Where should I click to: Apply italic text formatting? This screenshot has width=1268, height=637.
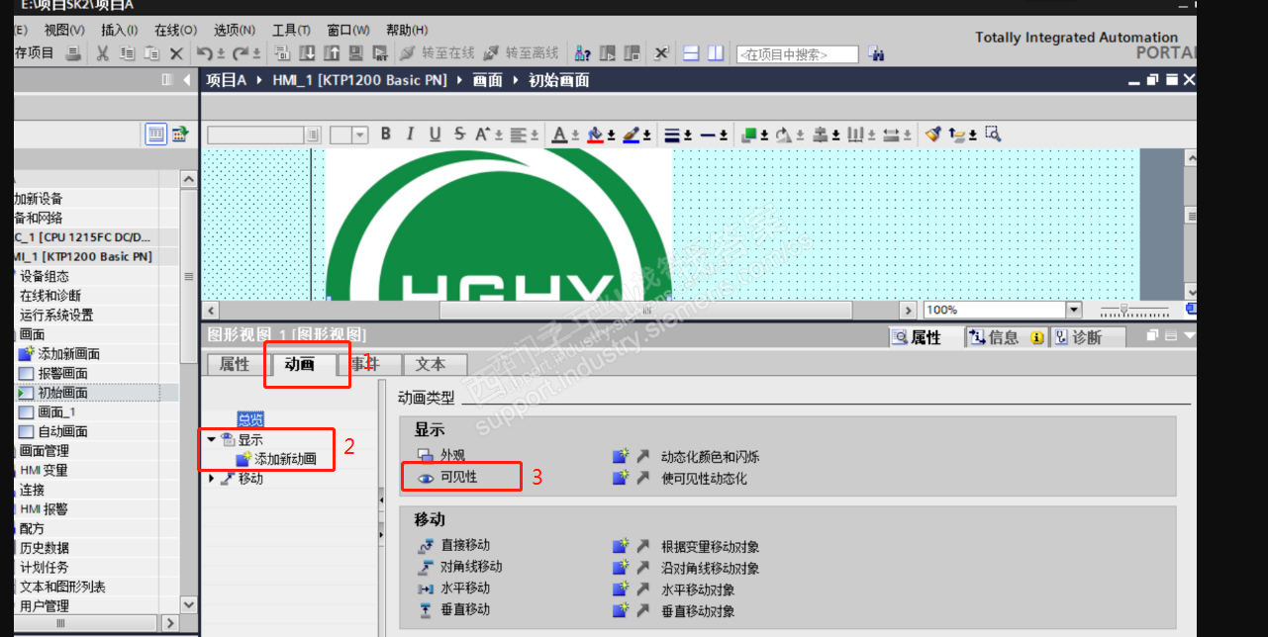click(x=410, y=135)
